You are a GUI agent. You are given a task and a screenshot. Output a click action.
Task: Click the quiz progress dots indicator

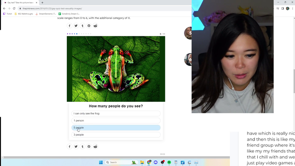pos(79,34)
